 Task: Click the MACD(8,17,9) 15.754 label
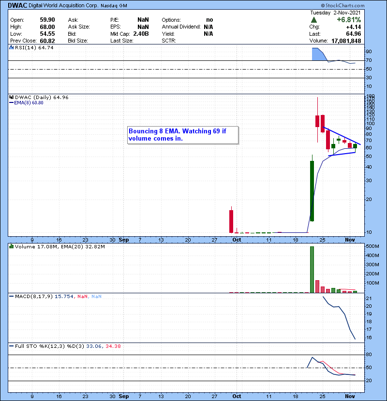pyautogui.click(x=44, y=297)
